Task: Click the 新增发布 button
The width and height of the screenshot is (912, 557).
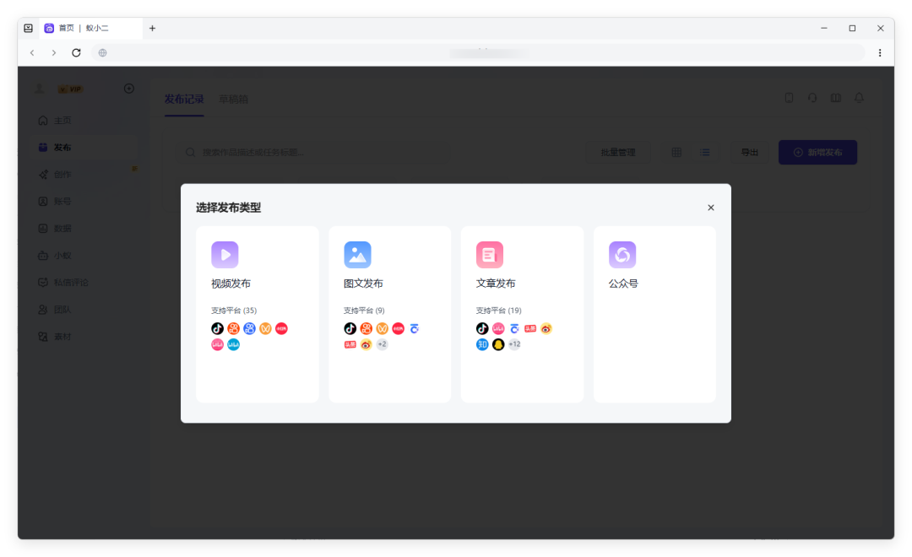Action: click(817, 153)
